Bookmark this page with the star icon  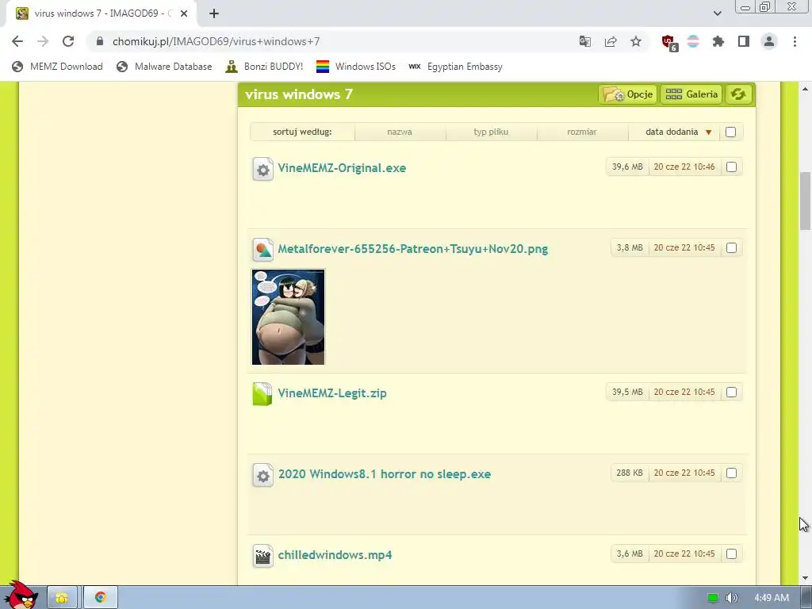click(636, 41)
